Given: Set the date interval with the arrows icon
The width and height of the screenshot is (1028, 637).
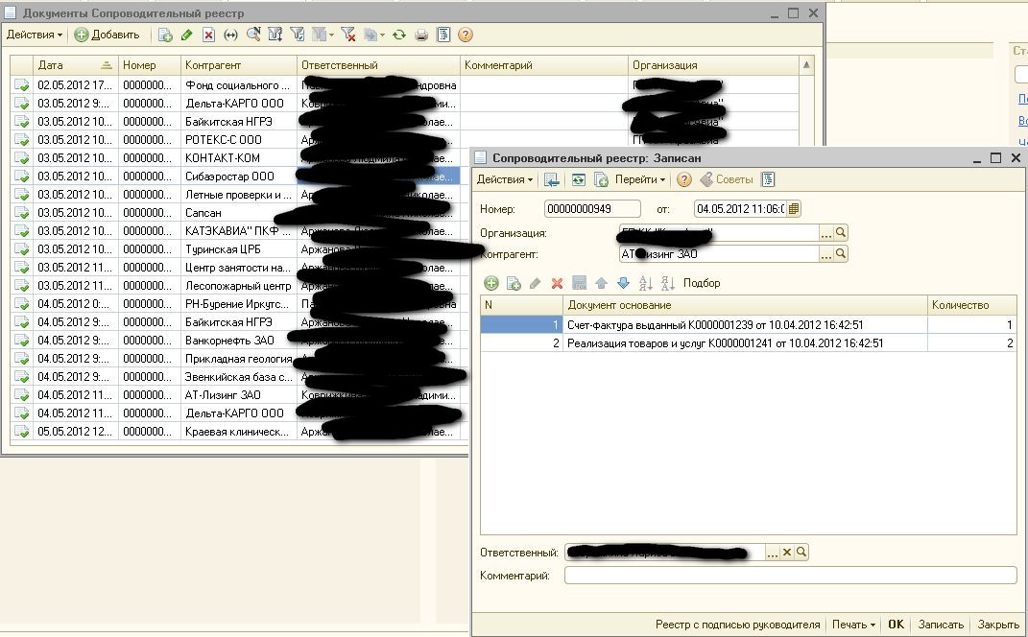Looking at the screenshot, I should point(230,35).
